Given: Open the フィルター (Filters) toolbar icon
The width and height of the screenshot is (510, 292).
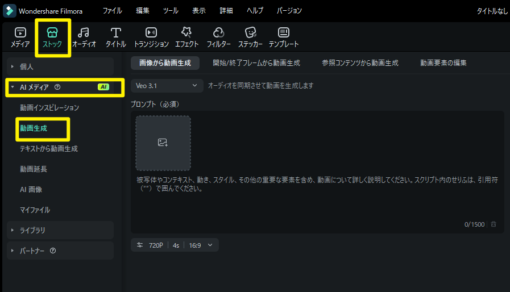Looking at the screenshot, I should point(218,37).
